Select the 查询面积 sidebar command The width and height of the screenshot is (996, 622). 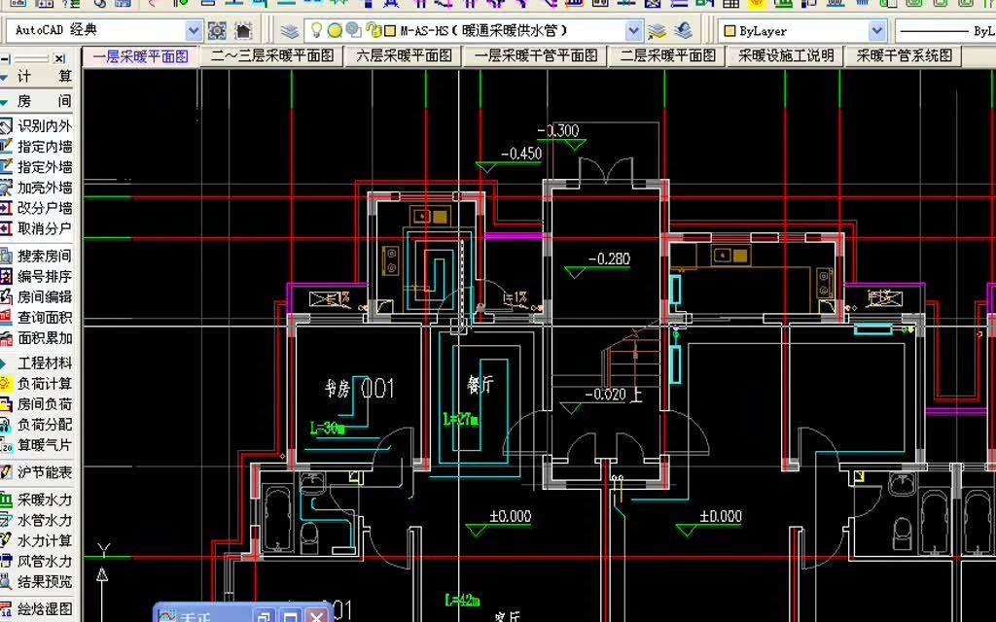coord(36,318)
